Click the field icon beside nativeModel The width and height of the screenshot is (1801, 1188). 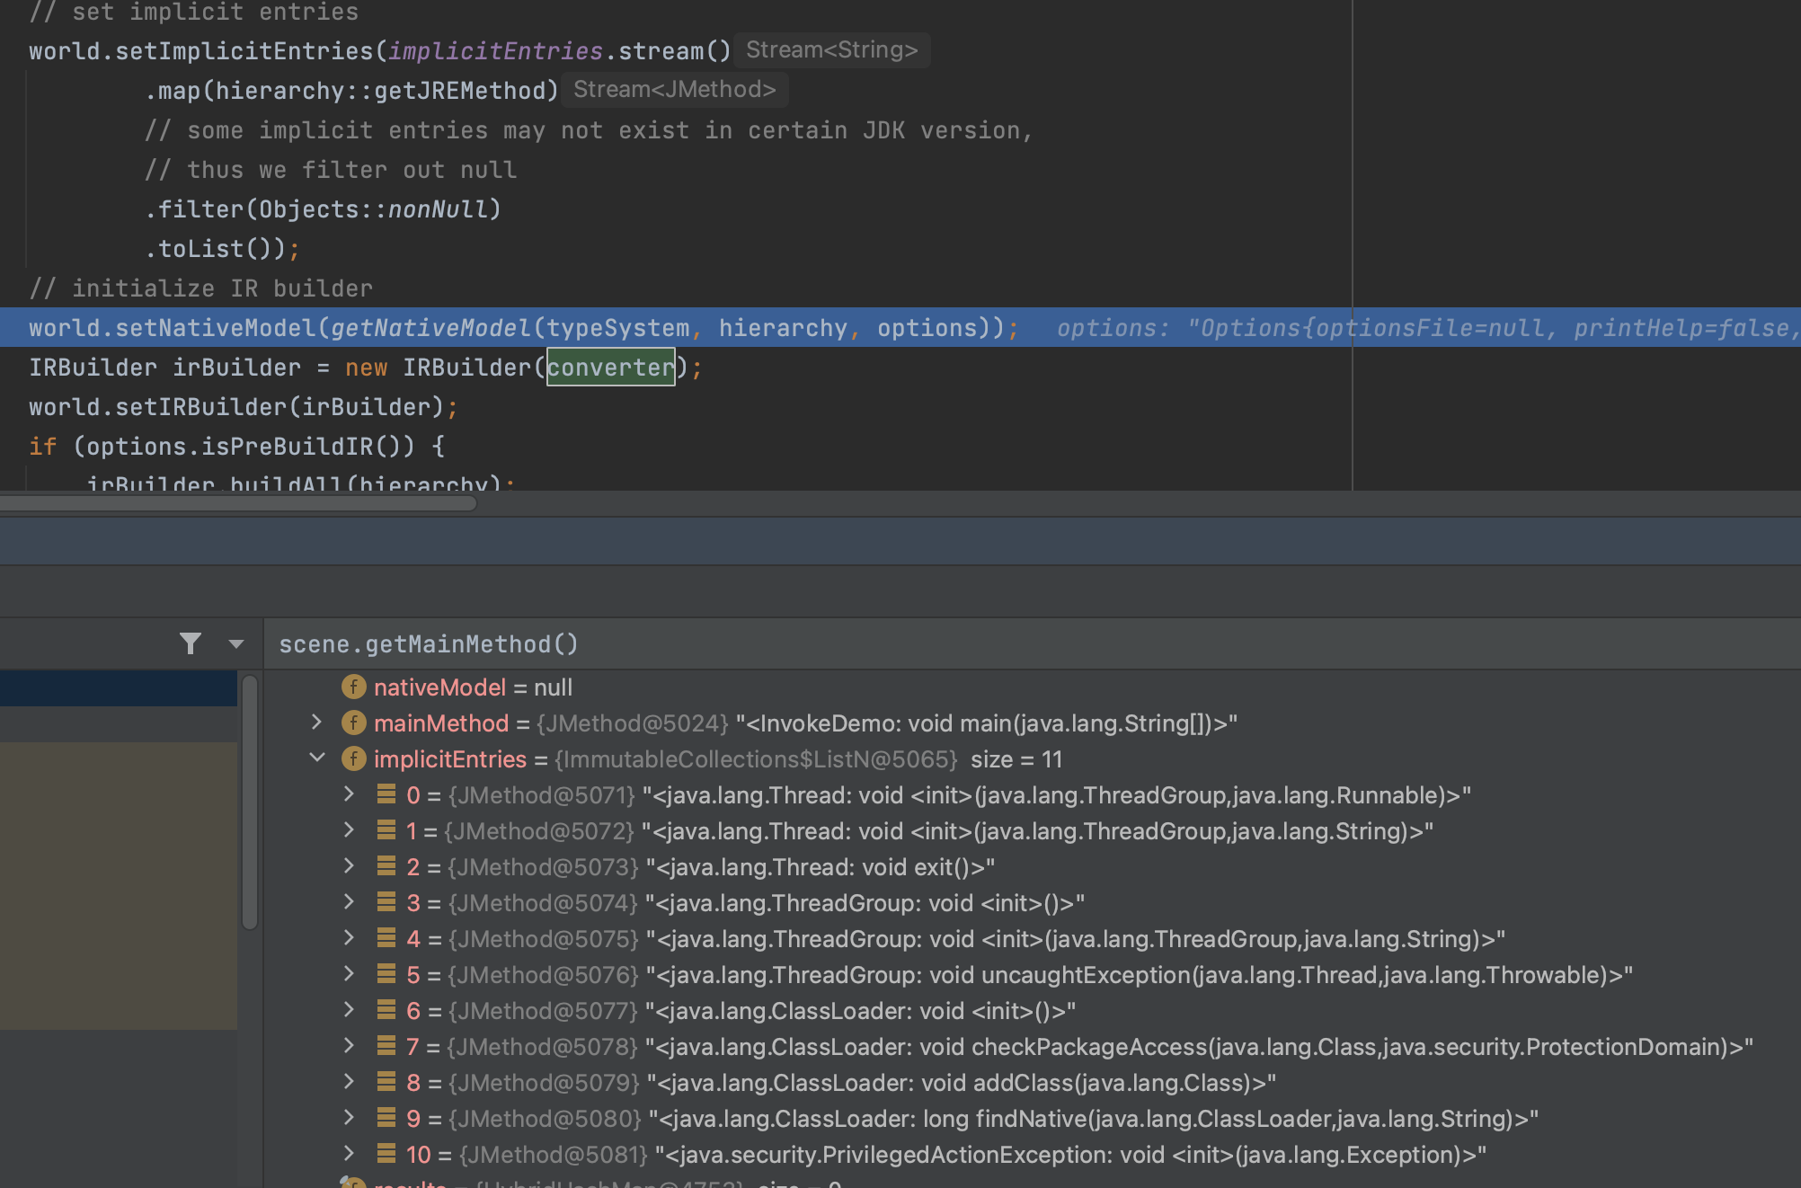coord(354,687)
